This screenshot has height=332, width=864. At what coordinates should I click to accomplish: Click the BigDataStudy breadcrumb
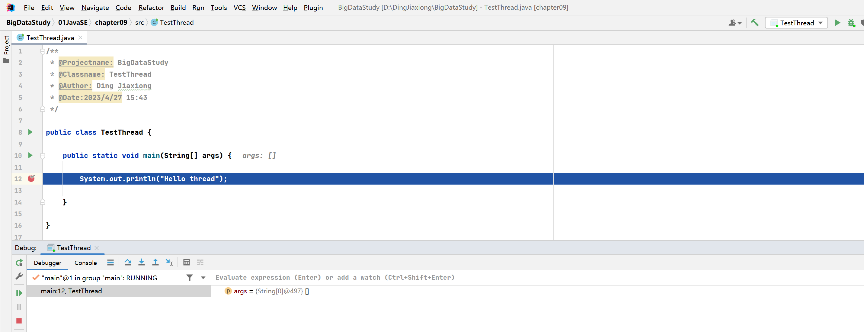click(28, 22)
